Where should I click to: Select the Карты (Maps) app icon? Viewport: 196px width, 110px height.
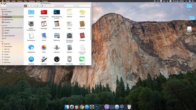[x=70, y=24]
